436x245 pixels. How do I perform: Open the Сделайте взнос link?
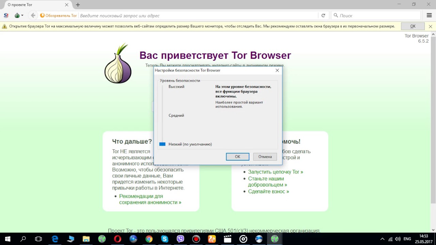coord(268,192)
